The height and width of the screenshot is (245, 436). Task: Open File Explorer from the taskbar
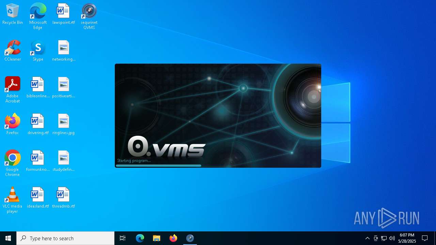click(157, 238)
